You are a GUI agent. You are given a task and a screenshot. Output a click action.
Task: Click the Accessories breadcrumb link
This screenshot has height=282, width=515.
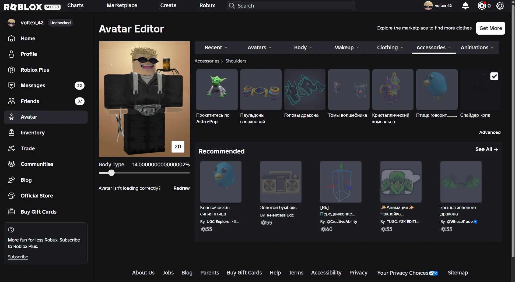(207, 61)
